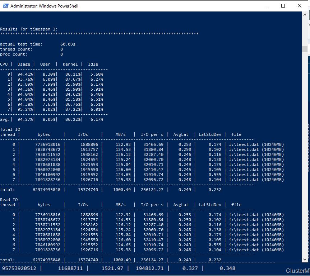Click the scrollbar up arrow
Screen dimensions: 310x276
[x=305, y=15]
